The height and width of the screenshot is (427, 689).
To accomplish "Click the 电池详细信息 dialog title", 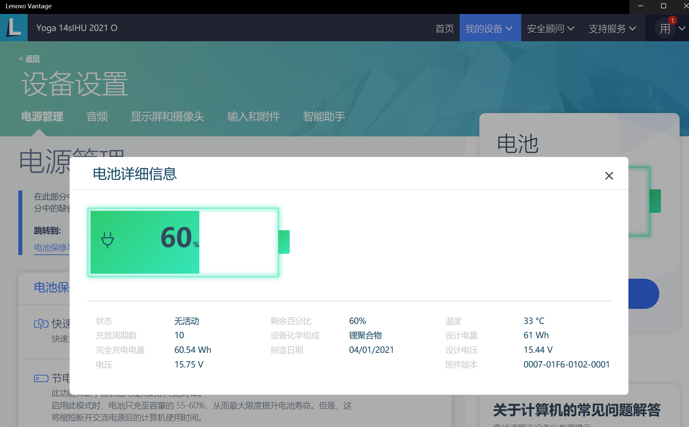I will (135, 174).
